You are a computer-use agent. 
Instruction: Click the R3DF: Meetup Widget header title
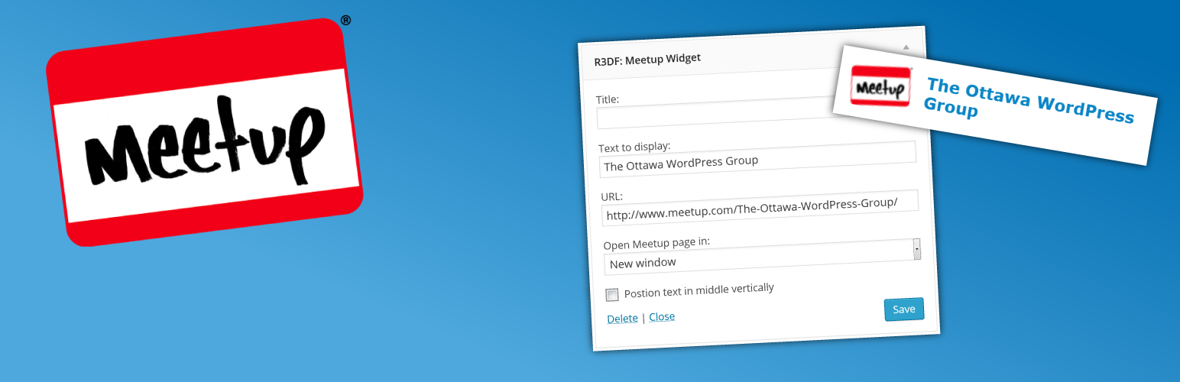tap(647, 59)
